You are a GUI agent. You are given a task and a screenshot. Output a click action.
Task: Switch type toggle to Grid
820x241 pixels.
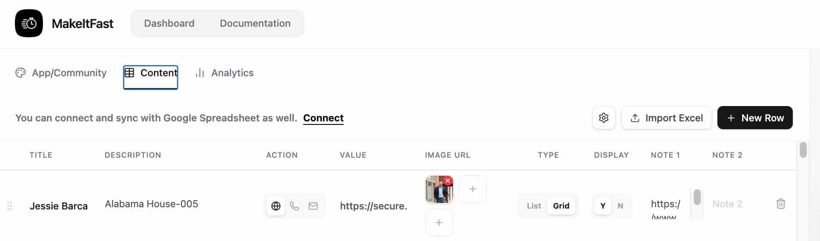point(561,206)
